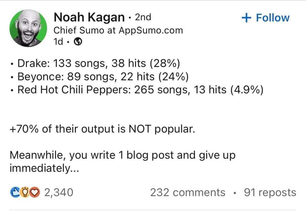Click the blue like reaction icon
The width and height of the screenshot is (306, 211).
pyautogui.click(x=14, y=193)
